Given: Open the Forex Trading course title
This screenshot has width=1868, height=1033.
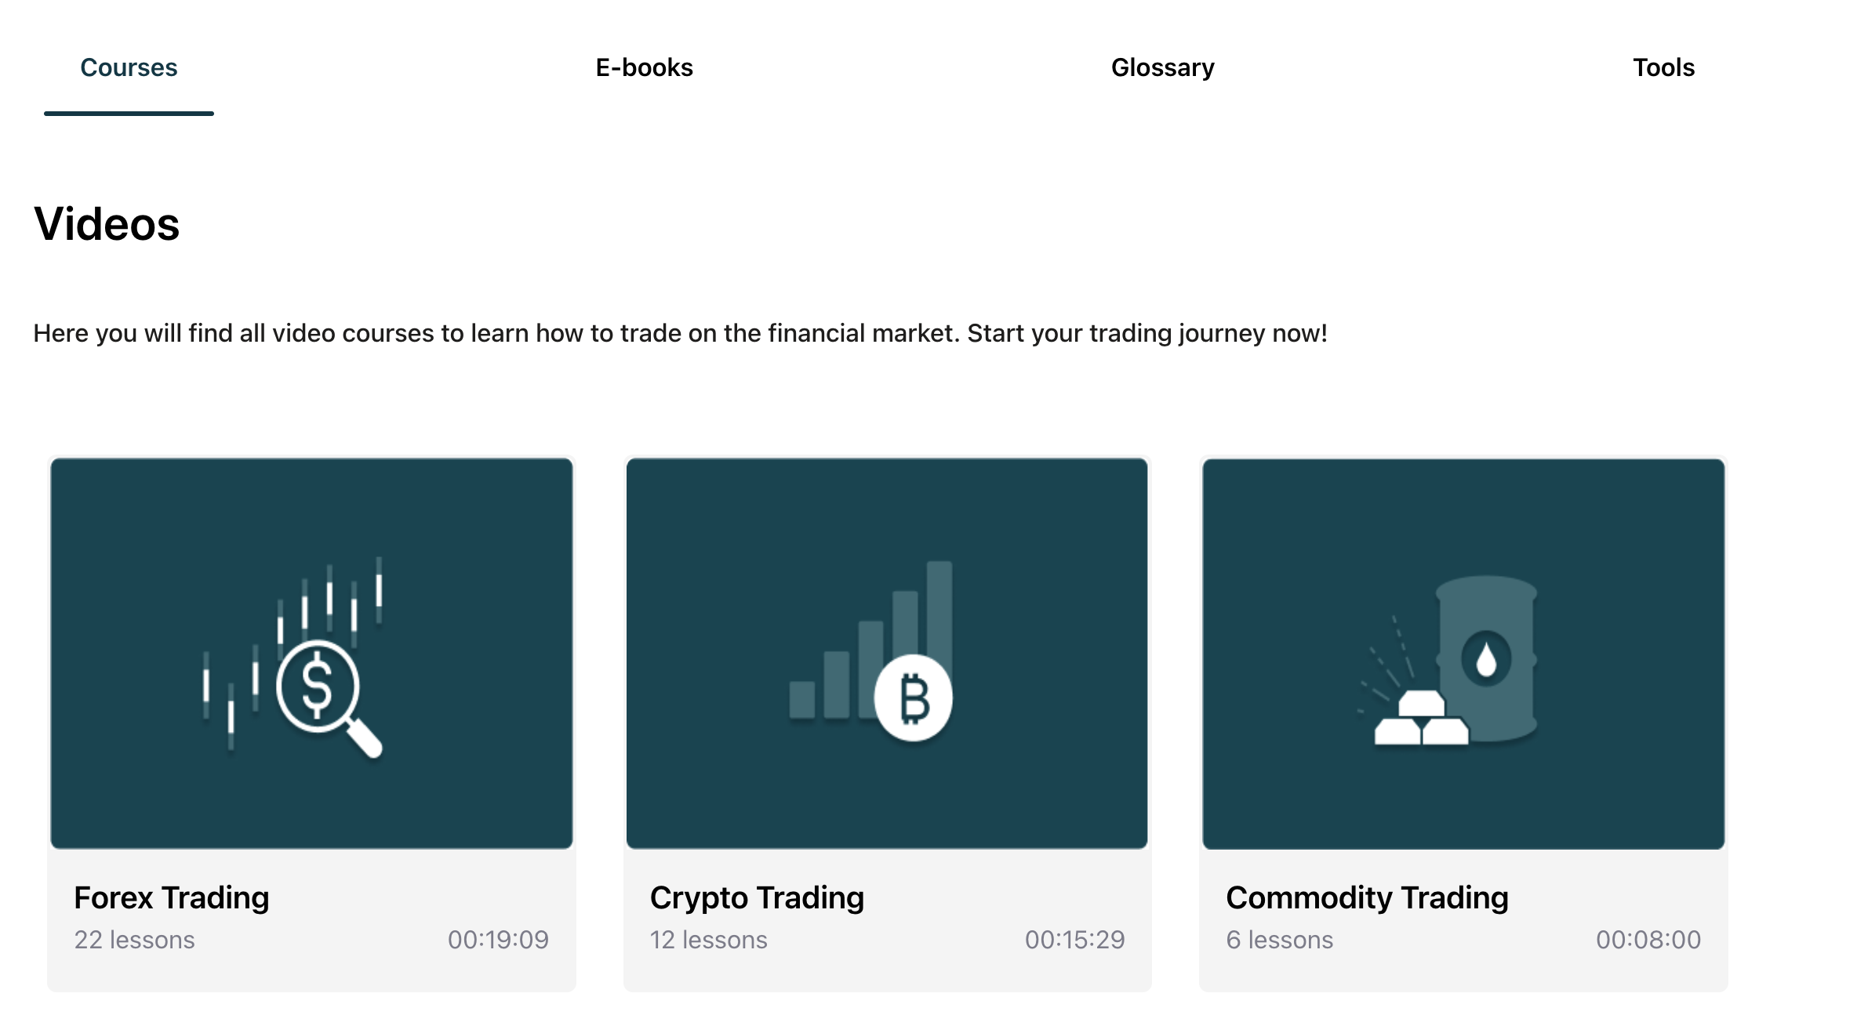Looking at the screenshot, I should (171, 897).
